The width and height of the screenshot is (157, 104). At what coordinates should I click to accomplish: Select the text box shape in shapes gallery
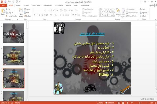tap(100, 10)
